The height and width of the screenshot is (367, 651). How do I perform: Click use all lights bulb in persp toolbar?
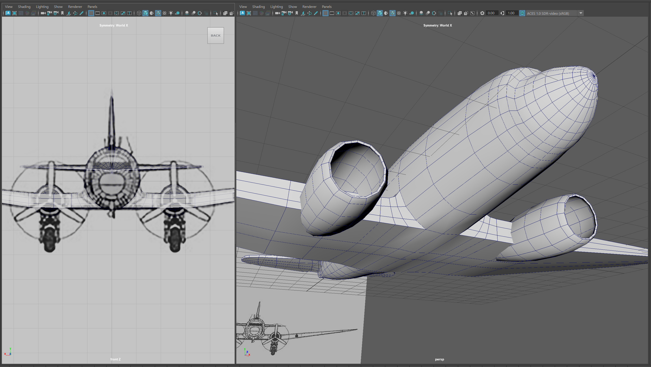(x=405, y=13)
